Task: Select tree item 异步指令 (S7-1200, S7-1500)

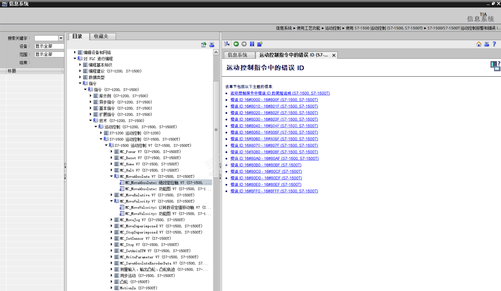Action: point(126,102)
